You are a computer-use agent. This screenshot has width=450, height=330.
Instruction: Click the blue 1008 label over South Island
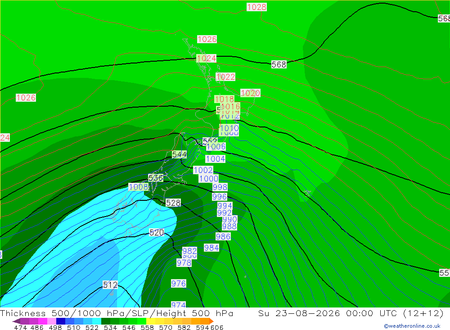pos(138,187)
